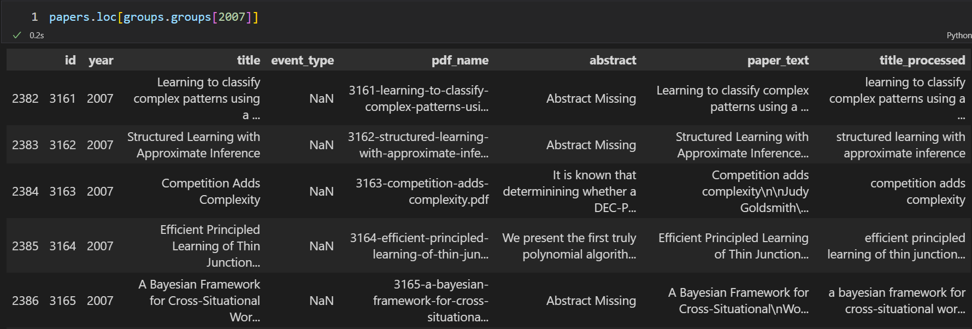Click the 'abstract' column header
The image size is (972, 329).
coord(612,60)
